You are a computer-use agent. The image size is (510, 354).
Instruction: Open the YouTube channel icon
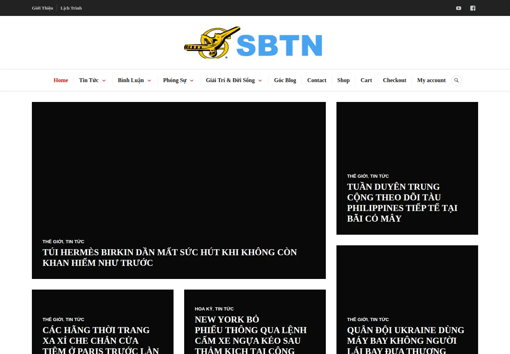click(459, 8)
